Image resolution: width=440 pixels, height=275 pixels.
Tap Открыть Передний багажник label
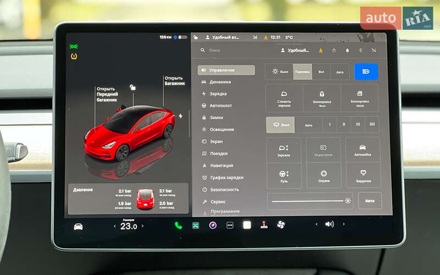[107, 94]
